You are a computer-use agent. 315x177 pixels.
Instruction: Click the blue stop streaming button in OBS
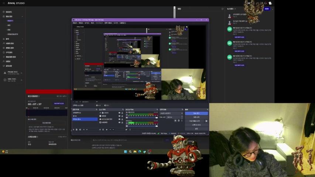point(196,113)
